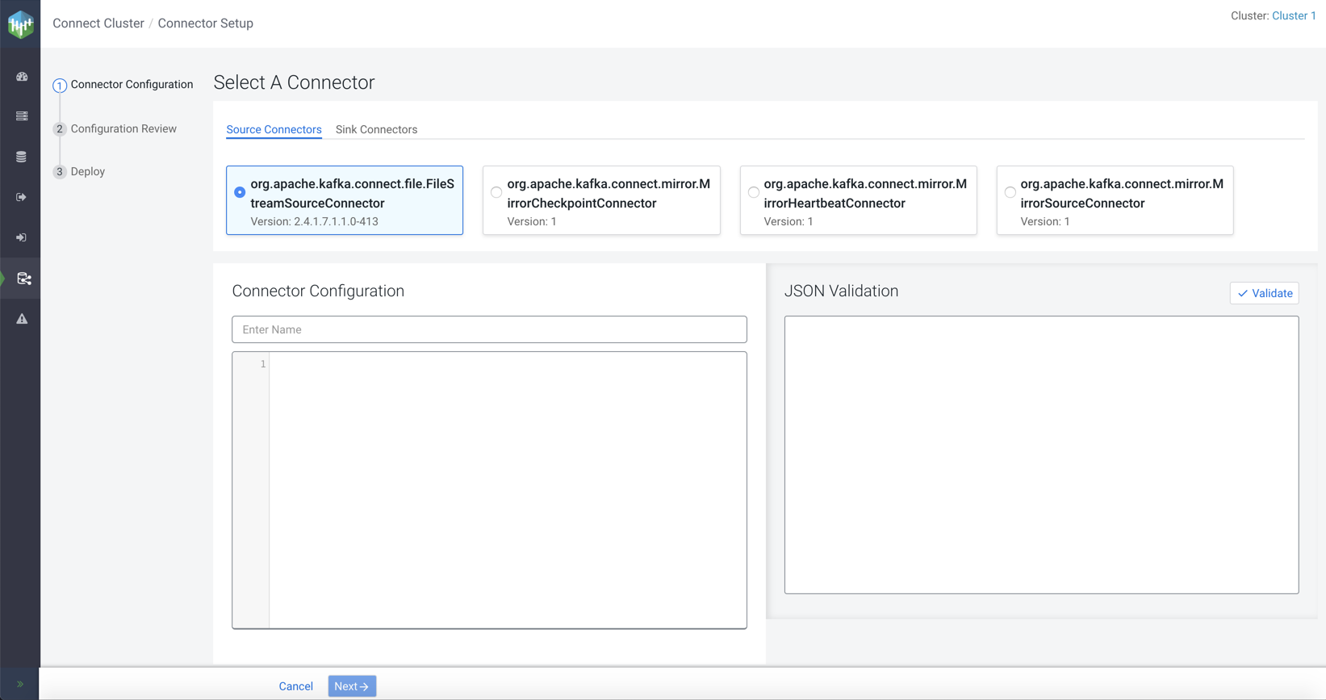The width and height of the screenshot is (1326, 700).
Task: Focus the Enter Name field
Action: (489, 329)
